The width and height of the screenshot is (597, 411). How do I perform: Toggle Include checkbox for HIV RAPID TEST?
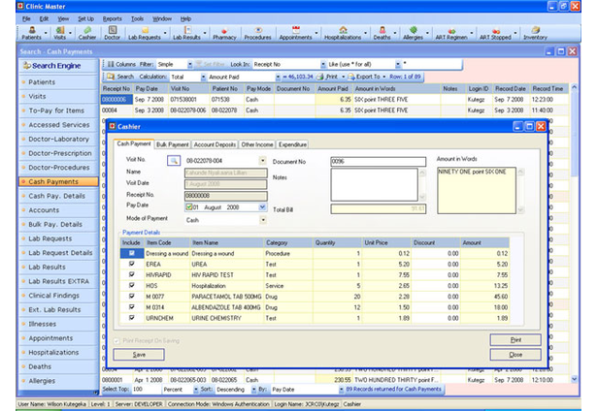(132, 274)
